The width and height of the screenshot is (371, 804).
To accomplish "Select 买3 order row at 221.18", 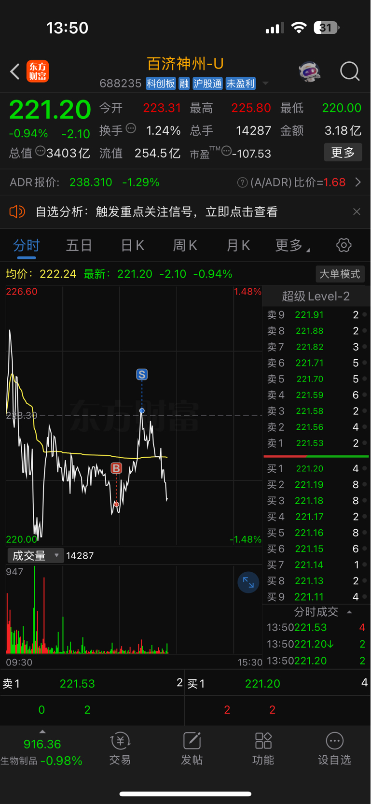I will (316, 501).
